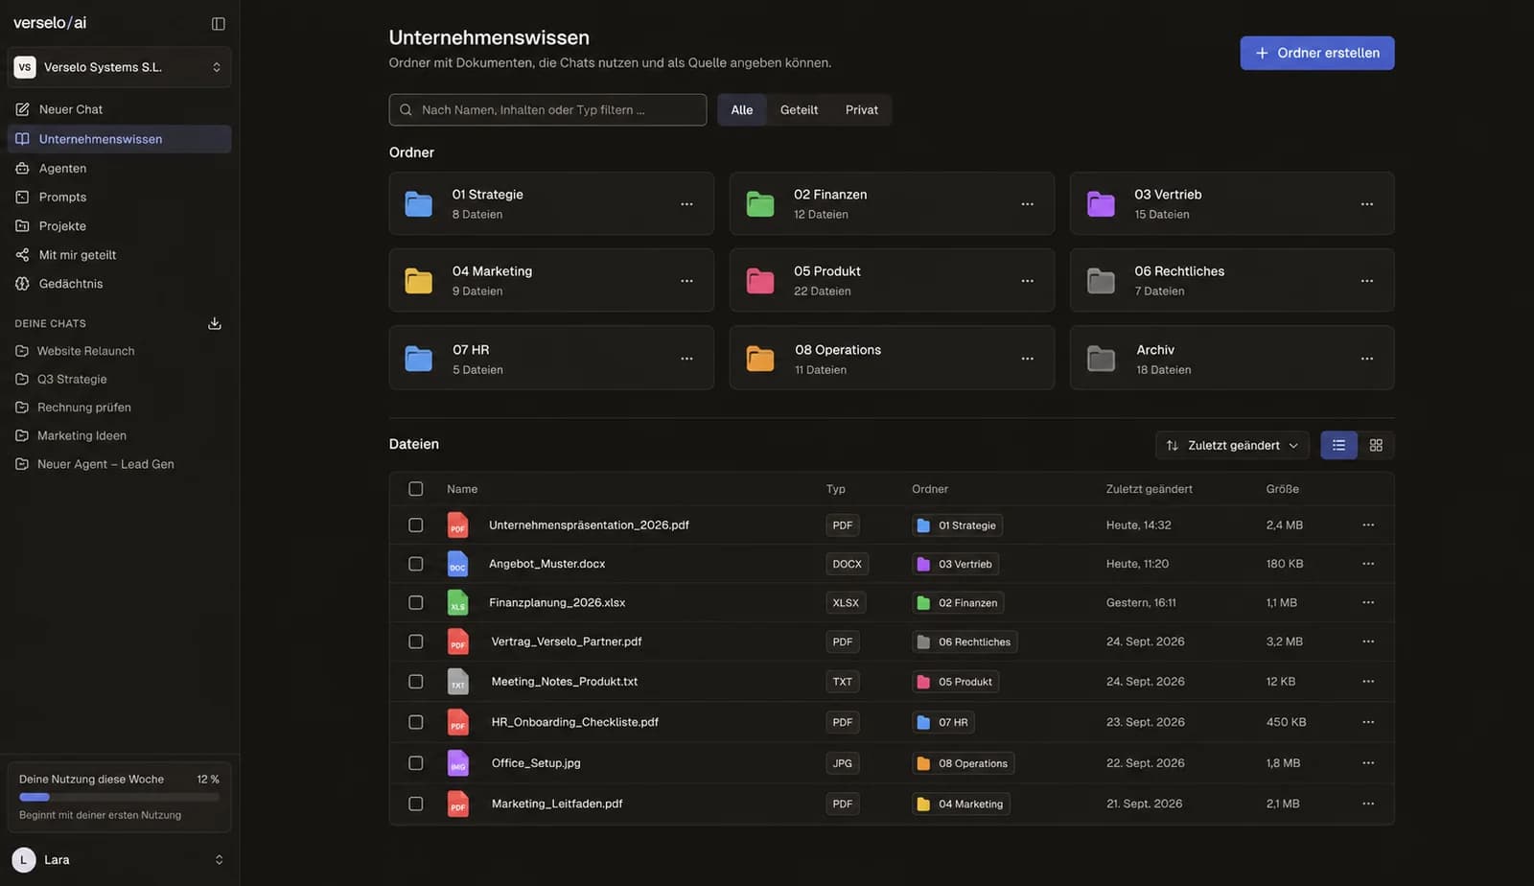1534x886 pixels.
Task: Open the Lara user account menu
Action: pyautogui.click(x=119, y=860)
